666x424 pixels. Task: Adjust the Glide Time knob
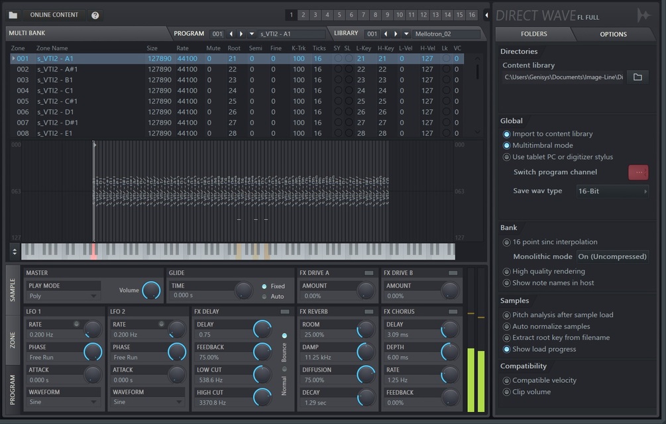[x=244, y=291]
